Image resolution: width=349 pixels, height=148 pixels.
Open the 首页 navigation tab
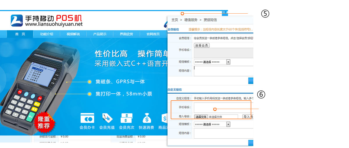tap(20, 34)
